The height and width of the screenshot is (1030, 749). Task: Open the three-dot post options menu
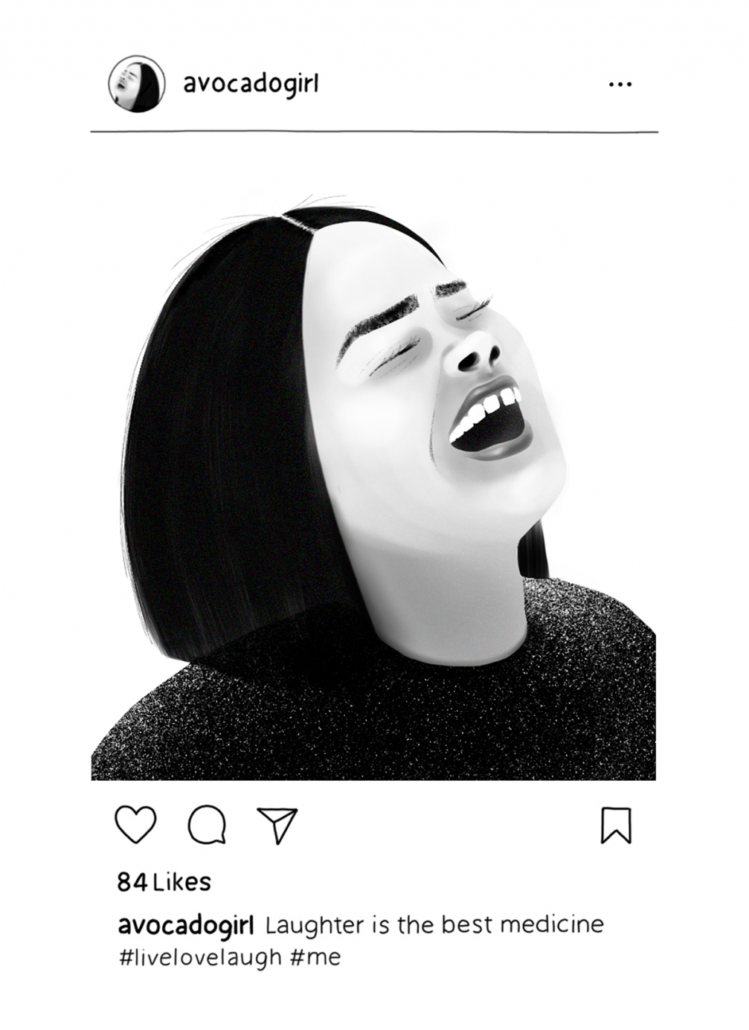click(620, 85)
